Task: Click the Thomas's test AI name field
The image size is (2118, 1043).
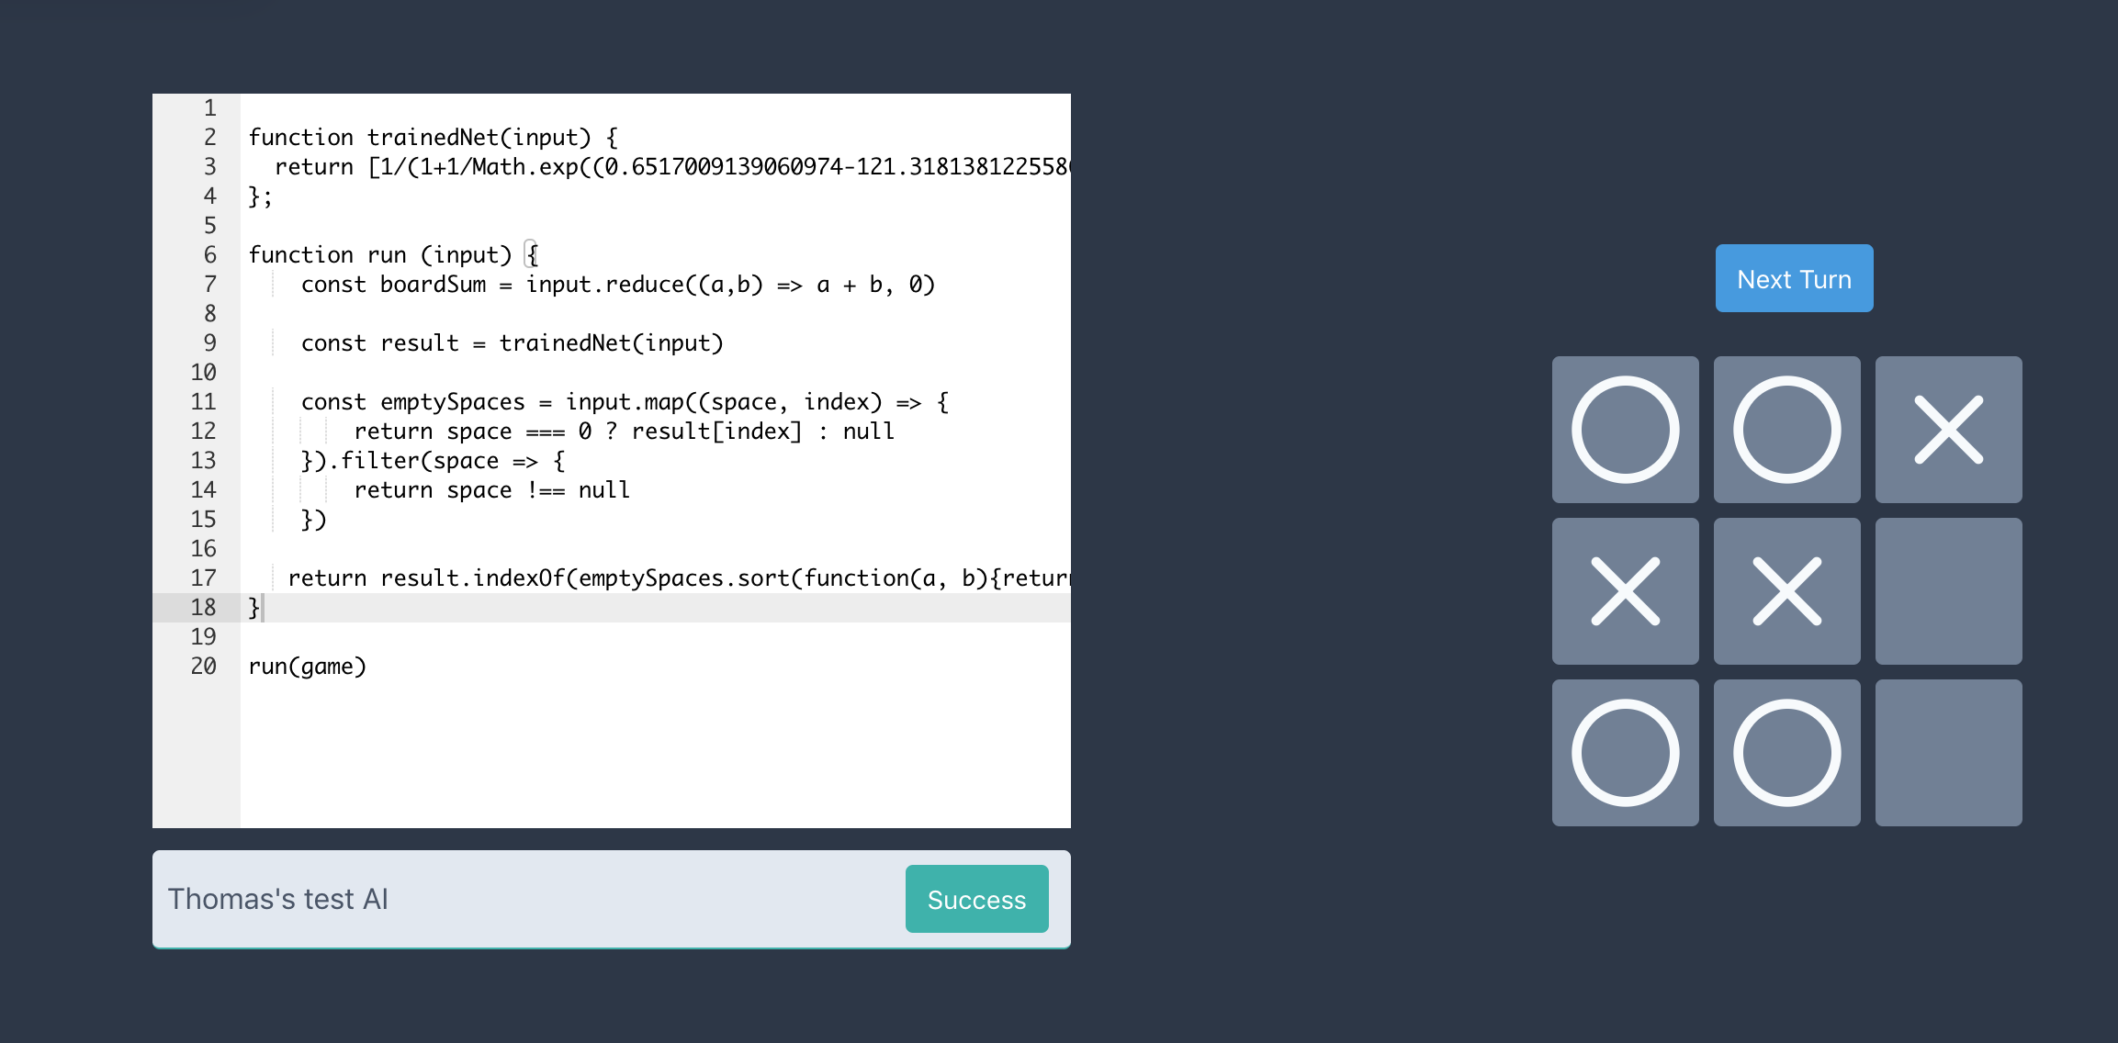Action: (524, 899)
